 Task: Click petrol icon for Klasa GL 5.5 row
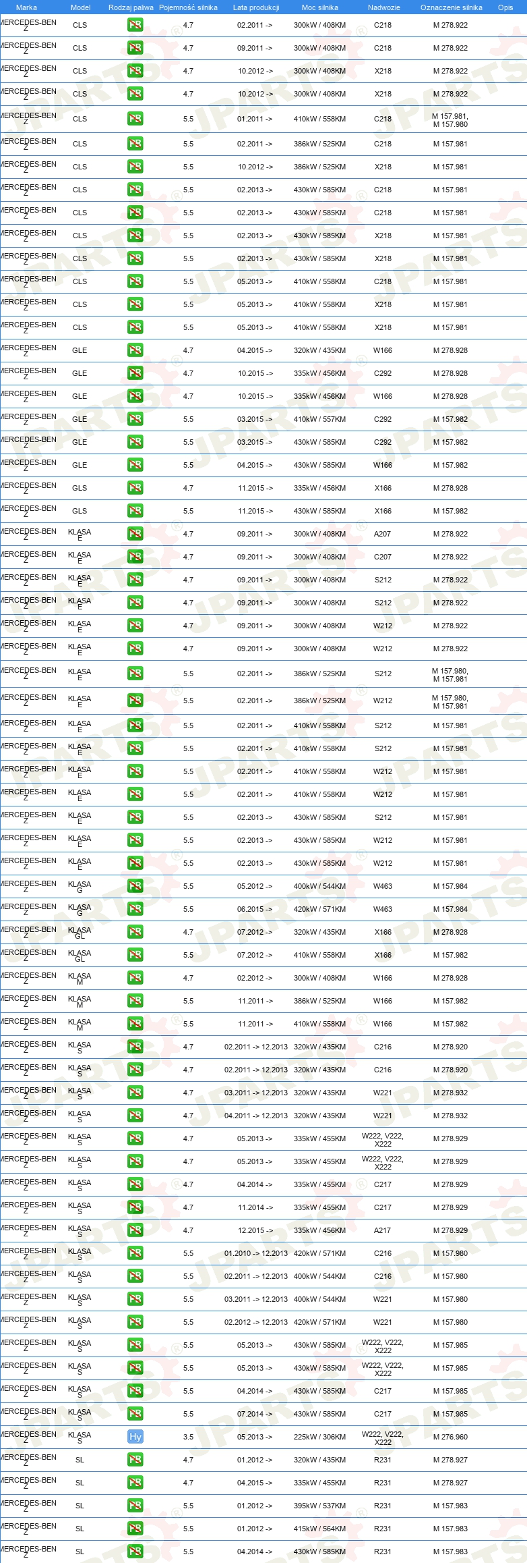(x=135, y=955)
